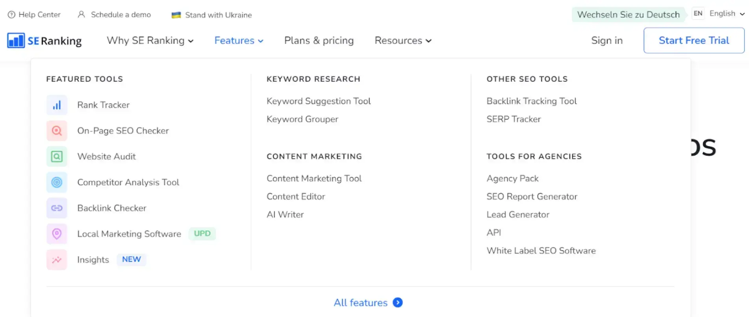
Task: Select White Label SEO Software
Action: pyautogui.click(x=541, y=251)
